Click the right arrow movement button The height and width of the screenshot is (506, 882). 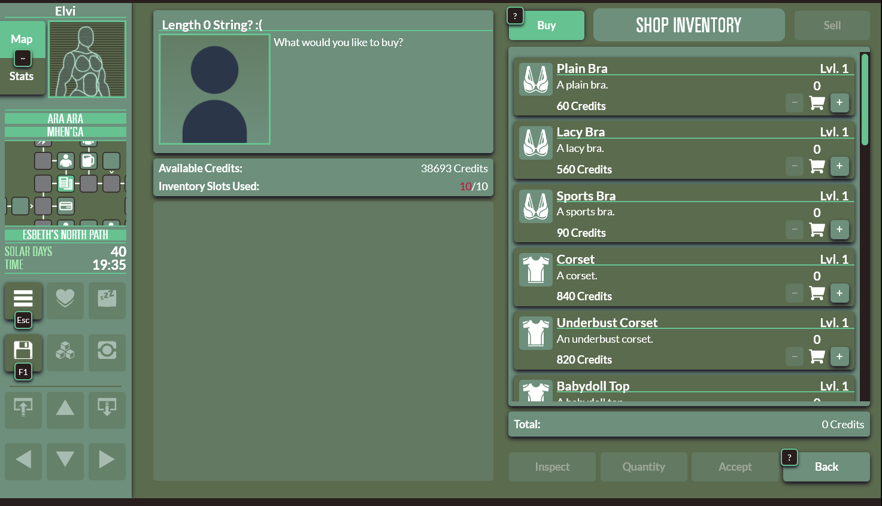[107, 460]
